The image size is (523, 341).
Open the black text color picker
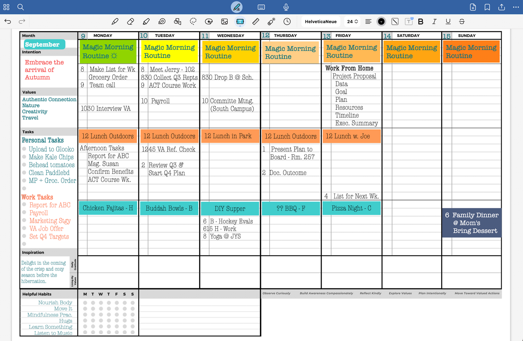point(381,22)
